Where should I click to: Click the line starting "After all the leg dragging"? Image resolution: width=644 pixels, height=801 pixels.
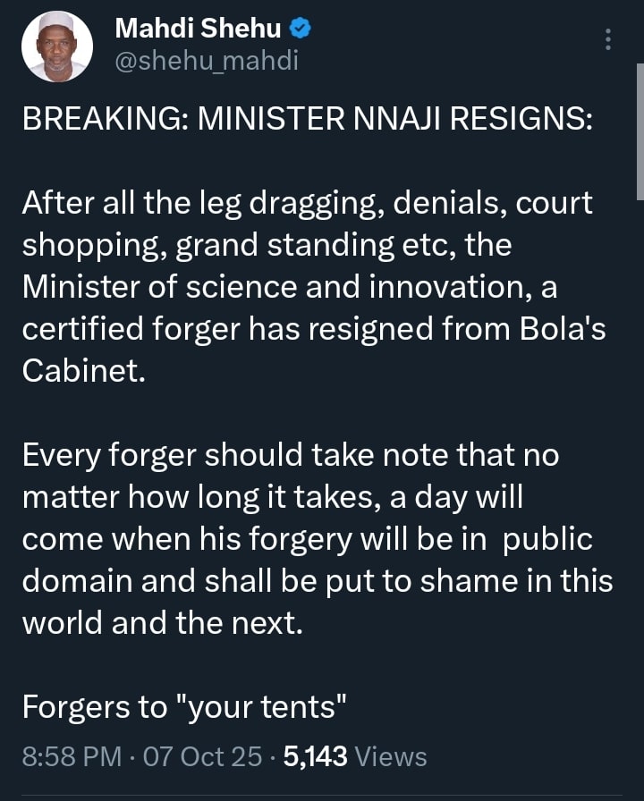pos(307,203)
